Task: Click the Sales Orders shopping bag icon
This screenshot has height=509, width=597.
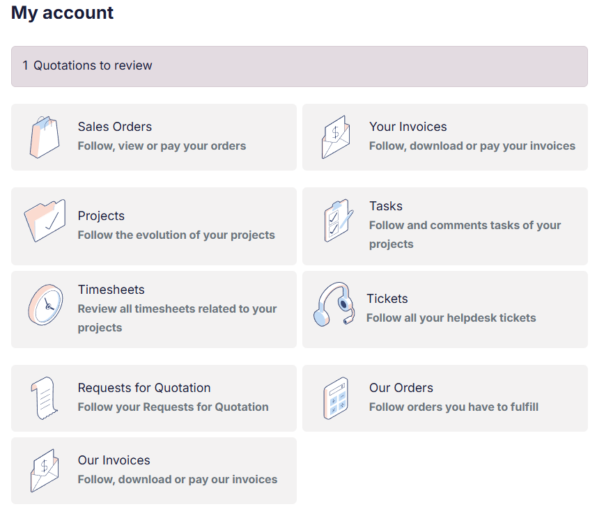Action: (x=45, y=137)
